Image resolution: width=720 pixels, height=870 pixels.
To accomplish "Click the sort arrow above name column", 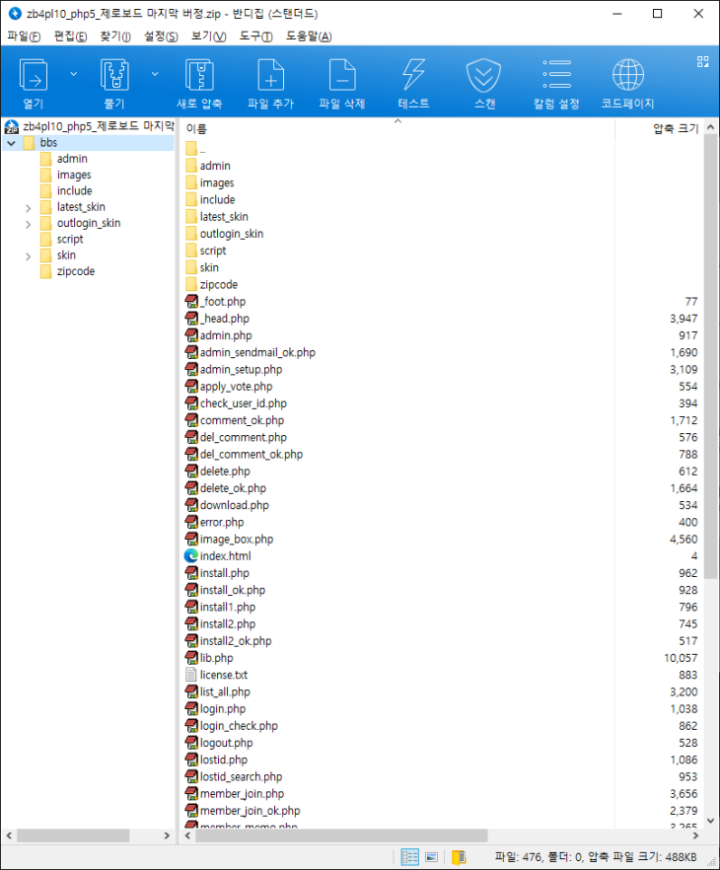I will point(397,121).
